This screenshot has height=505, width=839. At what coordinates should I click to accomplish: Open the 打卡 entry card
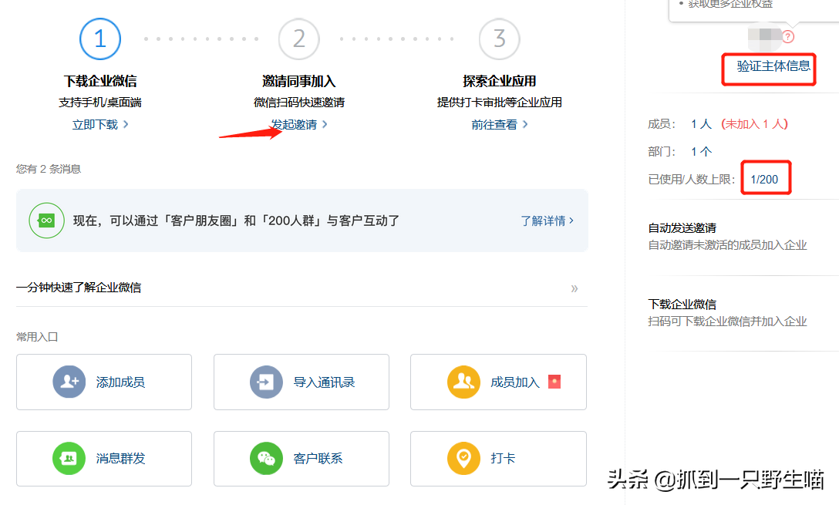tap(498, 459)
